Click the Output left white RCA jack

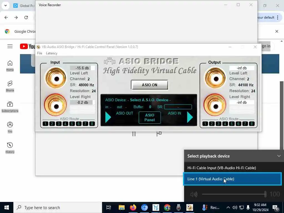(x=215, y=78)
